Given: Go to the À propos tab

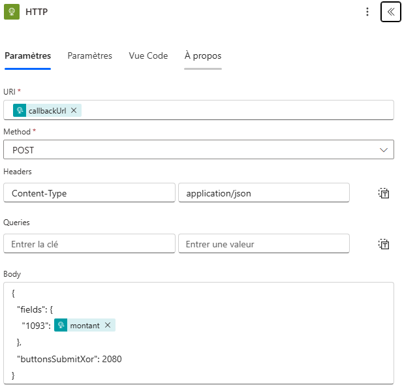Looking at the screenshot, I should (x=203, y=56).
